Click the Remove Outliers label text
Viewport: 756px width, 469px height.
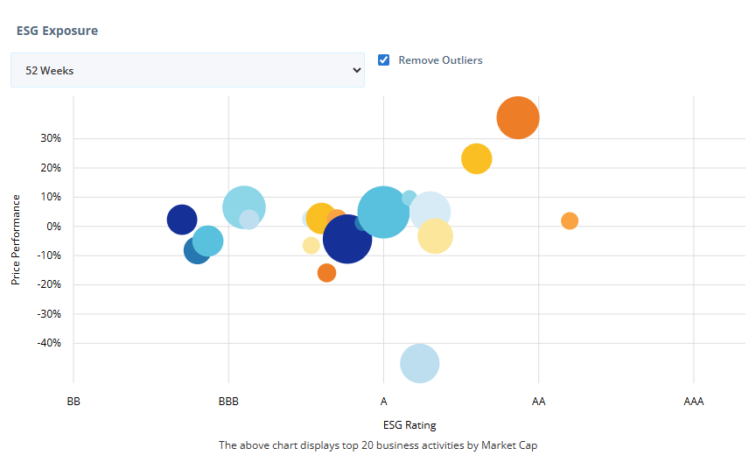pos(440,60)
